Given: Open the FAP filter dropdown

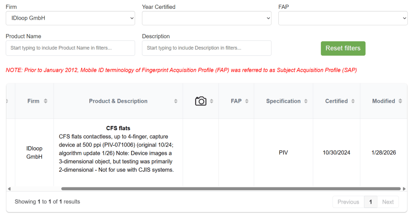Looking at the screenshot, I should point(343,18).
